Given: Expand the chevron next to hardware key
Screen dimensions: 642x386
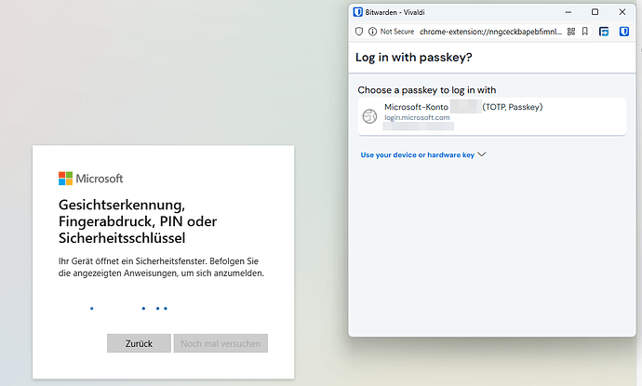Looking at the screenshot, I should tap(482, 154).
